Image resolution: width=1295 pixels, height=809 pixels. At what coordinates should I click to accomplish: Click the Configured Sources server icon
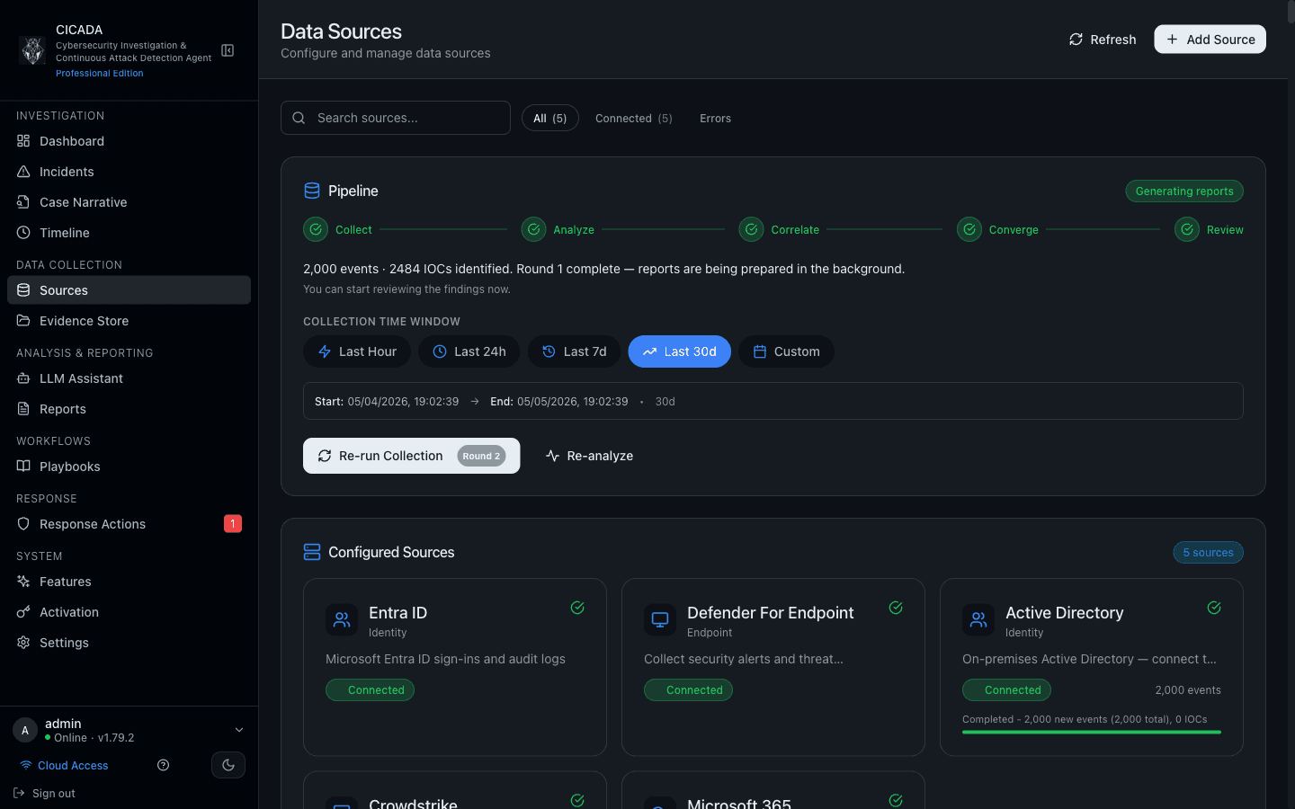click(312, 552)
